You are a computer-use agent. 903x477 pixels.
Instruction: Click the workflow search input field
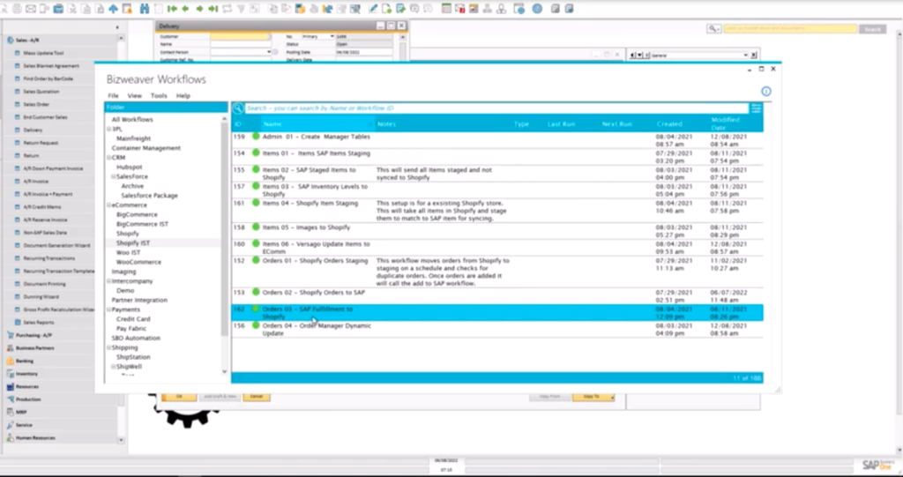pyautogui.click(x=497, y=108)
